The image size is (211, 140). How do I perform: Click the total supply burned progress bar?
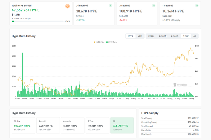(38, 21)
